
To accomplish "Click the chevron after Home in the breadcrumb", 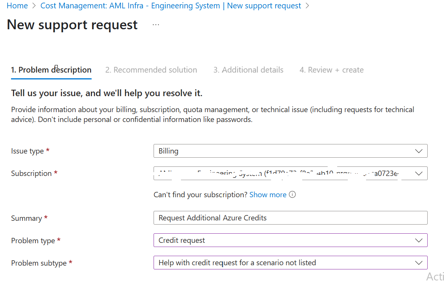I will pyautogui.click(x=34, y=6).
